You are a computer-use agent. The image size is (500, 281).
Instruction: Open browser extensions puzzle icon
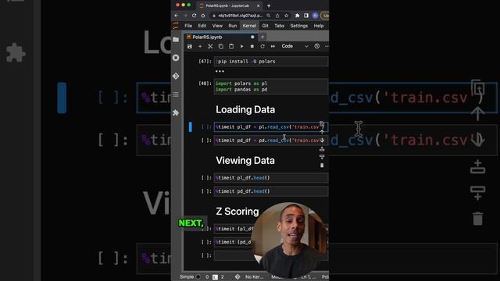(297, 16)
